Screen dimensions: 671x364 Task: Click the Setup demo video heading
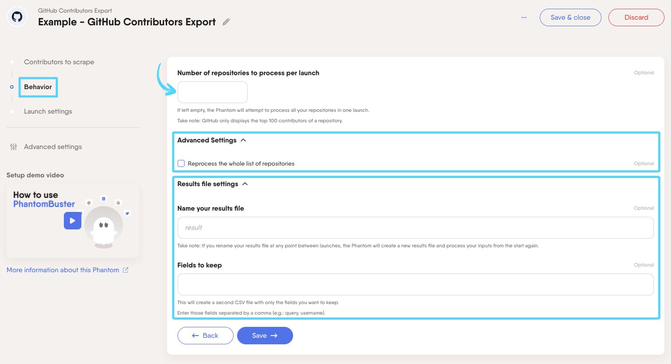pos(35,175)
